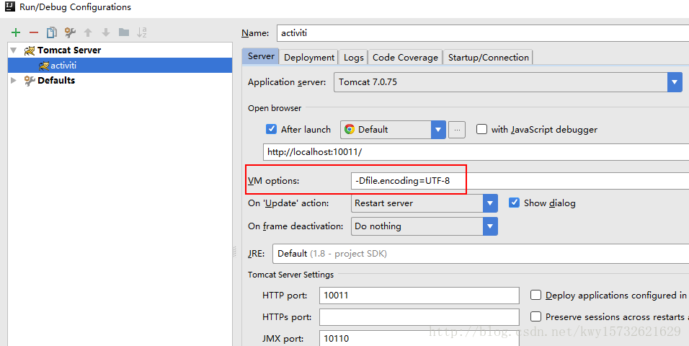The width and height of the screenshot is (689, 346).
Task: Open edit defaults wrench icon
Action: tap(70, 32)
